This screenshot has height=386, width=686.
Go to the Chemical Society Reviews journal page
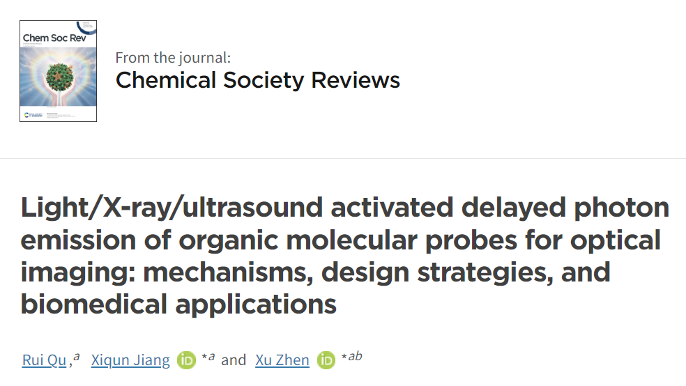258,80
